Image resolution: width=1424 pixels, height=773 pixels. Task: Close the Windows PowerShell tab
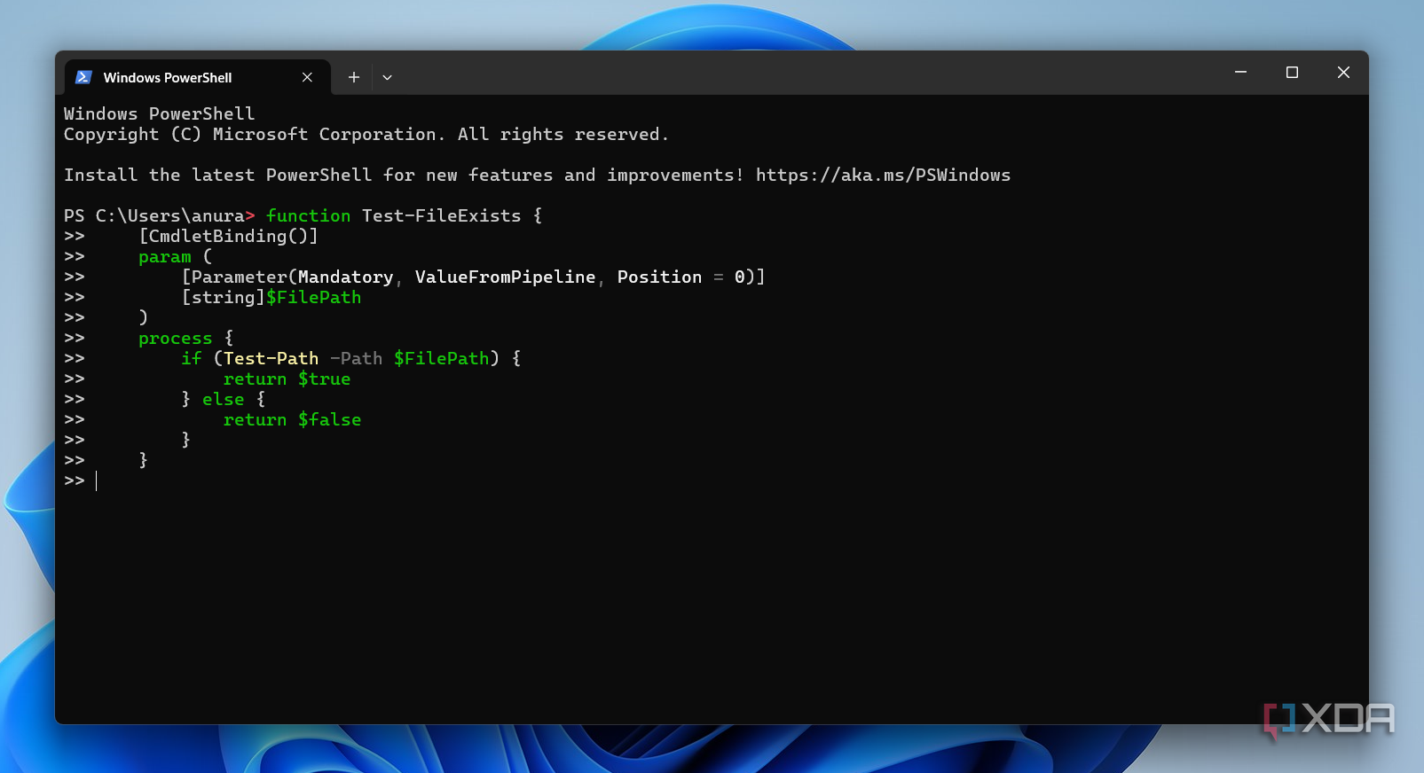[x=307, y=77]
